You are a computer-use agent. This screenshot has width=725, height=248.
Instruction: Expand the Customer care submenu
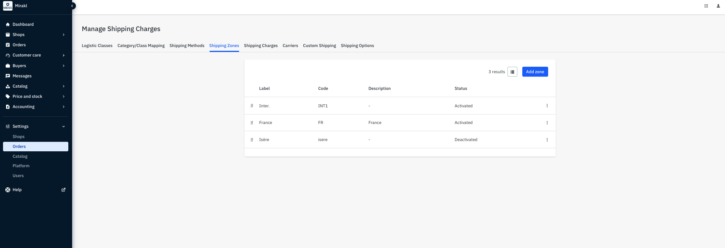click(63, 55)
